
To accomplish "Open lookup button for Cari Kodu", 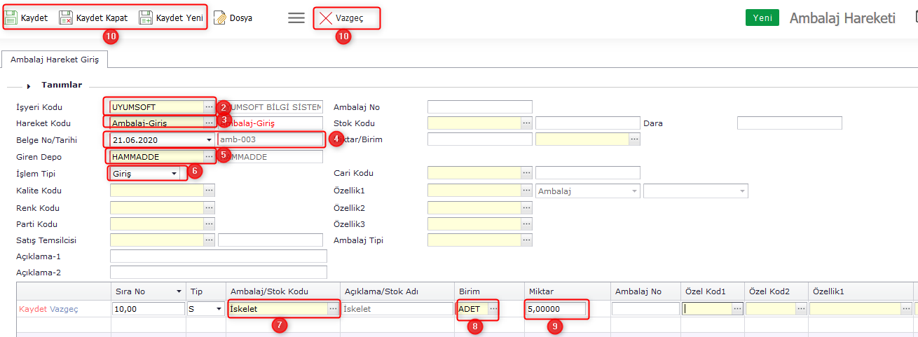I will pyautogui.click(x=526, y=173).
